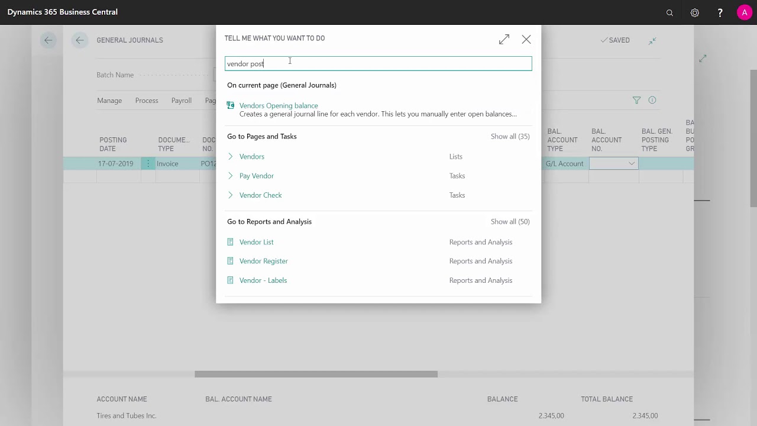This screenshot has height=426, width=757.
Task: Click the outer back arrow at far left
Action: tap(48, 40)
